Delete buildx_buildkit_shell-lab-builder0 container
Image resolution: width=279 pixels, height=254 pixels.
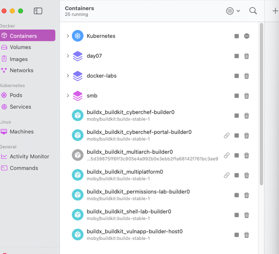click(247, 215)
